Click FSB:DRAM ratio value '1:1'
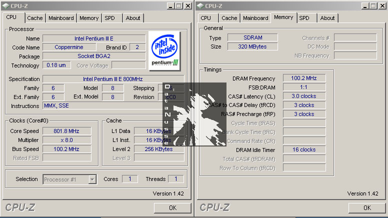 click(x=304, y=87)
